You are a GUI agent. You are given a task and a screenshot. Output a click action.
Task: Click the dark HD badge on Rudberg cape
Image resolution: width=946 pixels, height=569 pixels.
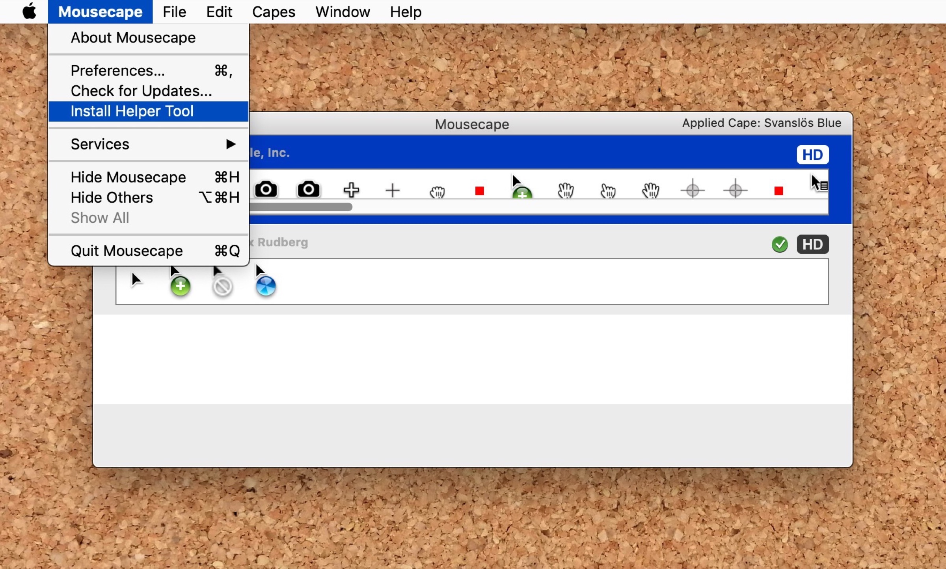click(812, 244)
